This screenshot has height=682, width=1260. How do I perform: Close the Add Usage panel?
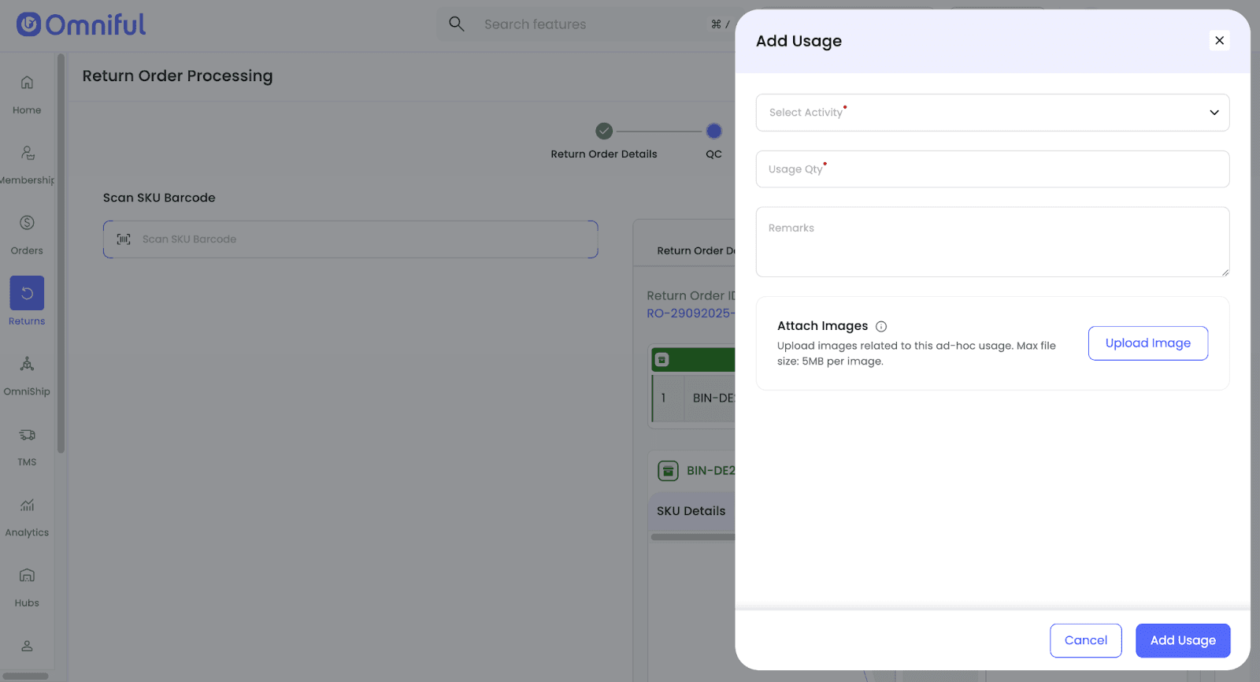[x=1219, y=40]
